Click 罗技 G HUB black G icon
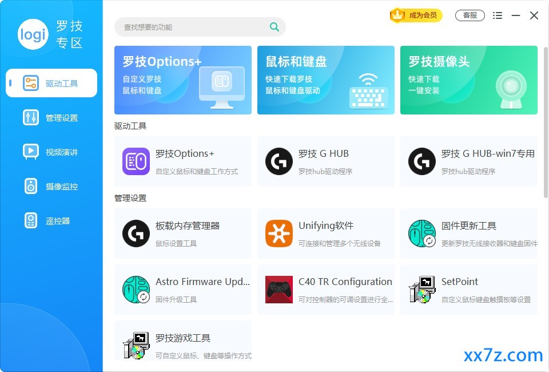The width and height of the screenshot is (549, 372). coord(279,161)
